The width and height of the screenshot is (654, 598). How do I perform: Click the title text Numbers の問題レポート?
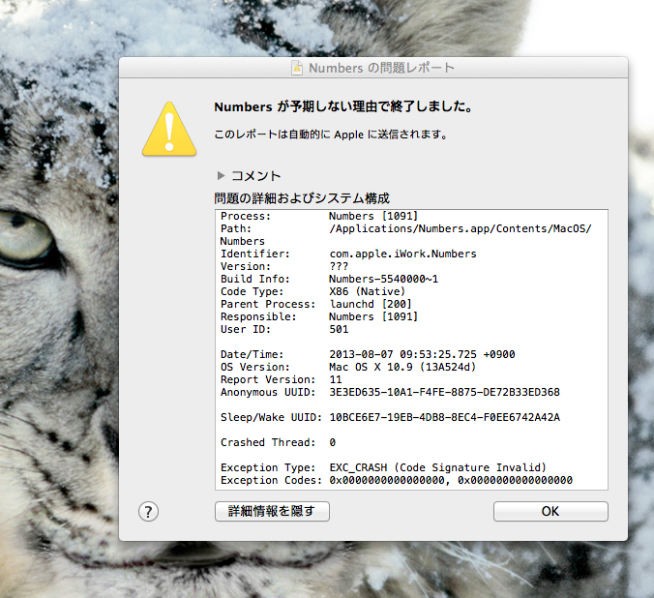381,68
